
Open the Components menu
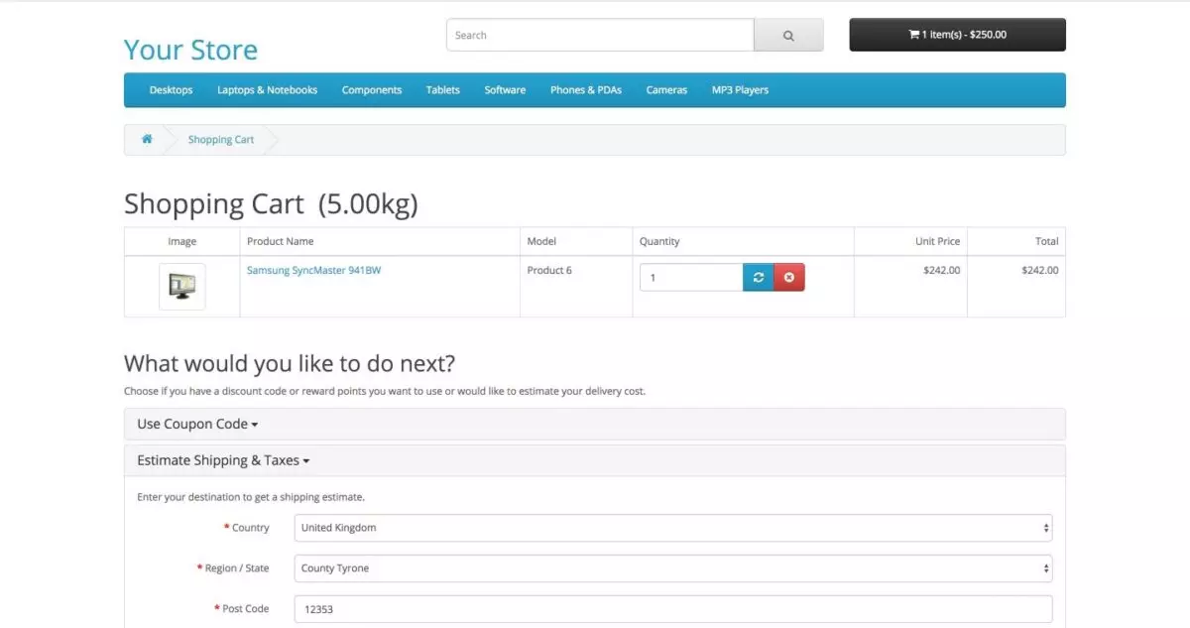(x=372, y=90)
